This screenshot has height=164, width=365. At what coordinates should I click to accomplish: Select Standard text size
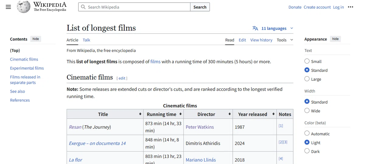(x=307, y=70)
